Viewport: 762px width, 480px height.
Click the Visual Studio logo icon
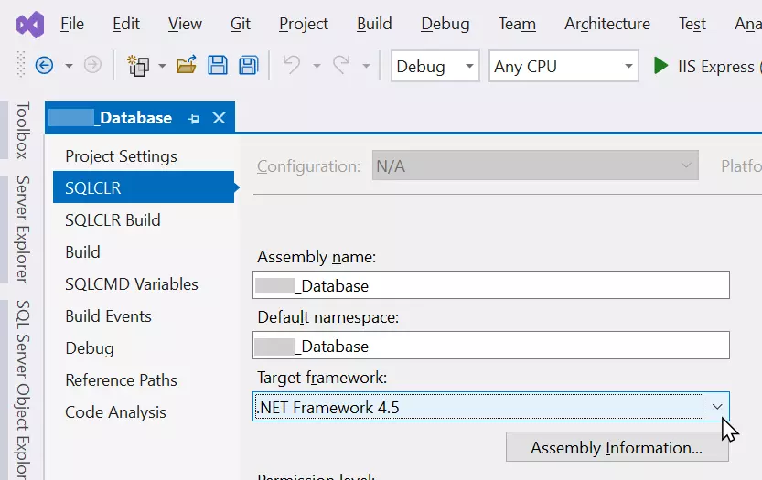(x=30, y=25)
